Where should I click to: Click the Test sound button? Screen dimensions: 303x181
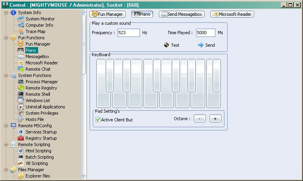click(172, 45)
